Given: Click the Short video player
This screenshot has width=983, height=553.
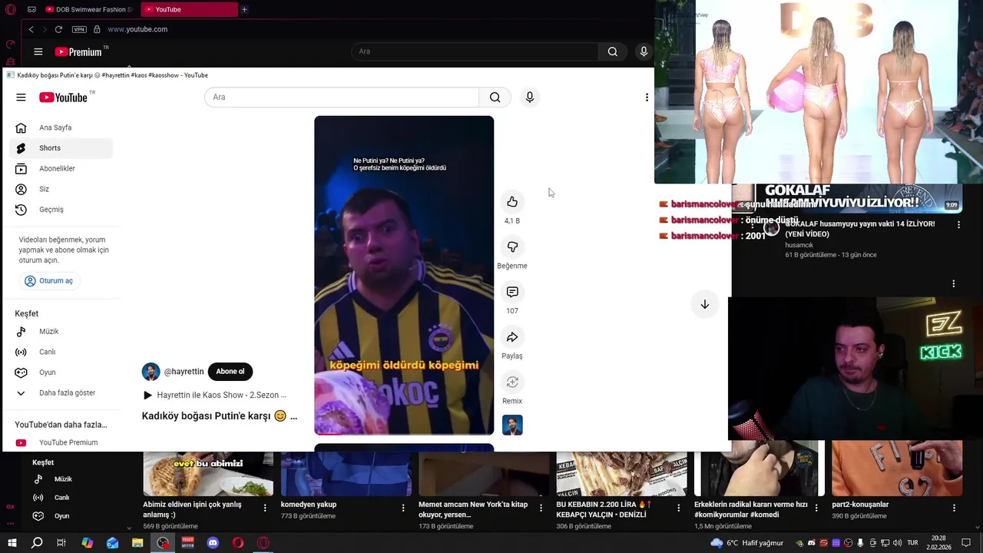Looking at the screenshot, I should (x=404, y=275).
